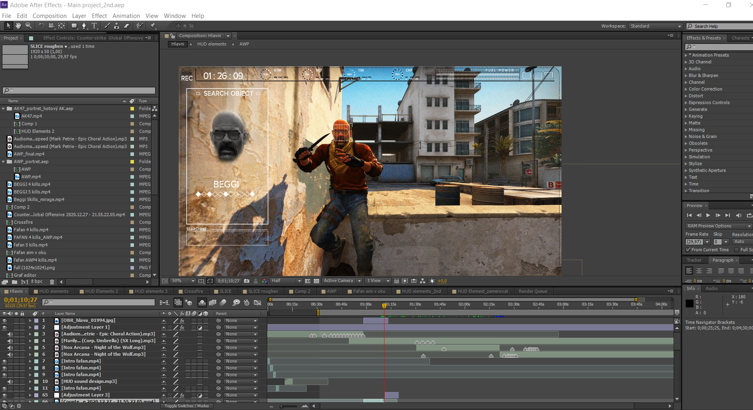The image size is (753, 410).
Task: Go to the first frame in Preview
Action: (x=689, y=215)
